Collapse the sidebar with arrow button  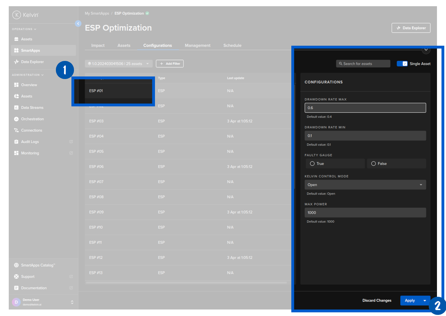coord(78,24)
